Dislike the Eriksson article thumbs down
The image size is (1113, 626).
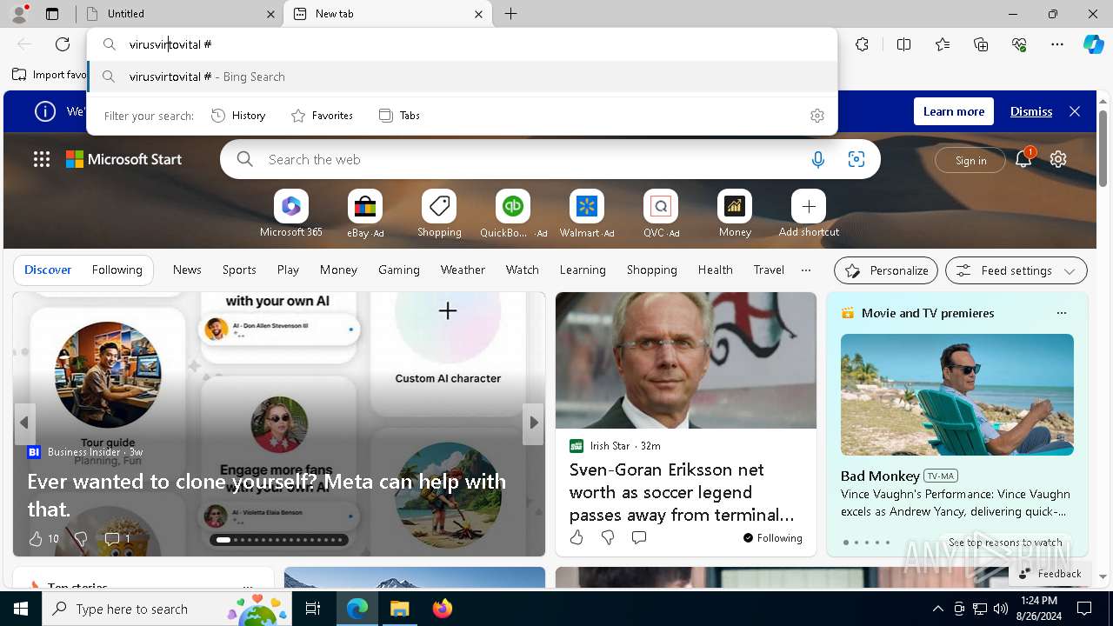(608, 538)
